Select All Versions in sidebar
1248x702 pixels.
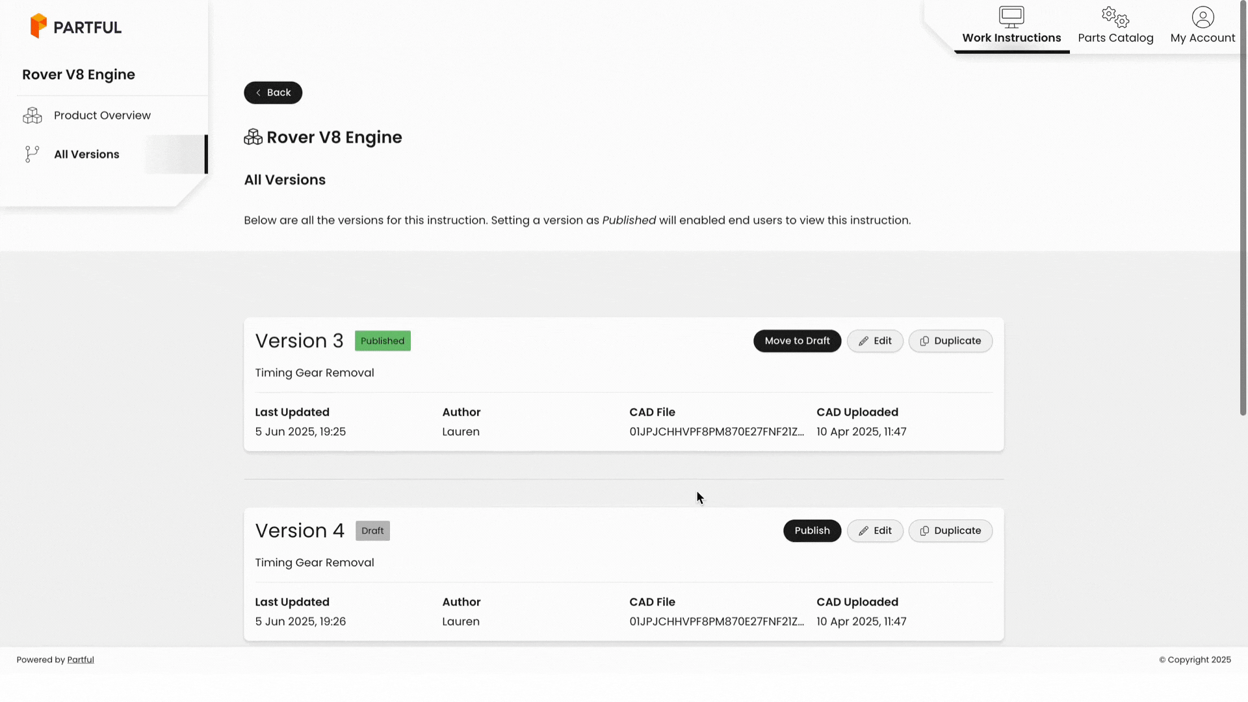(x=86, y=154)
